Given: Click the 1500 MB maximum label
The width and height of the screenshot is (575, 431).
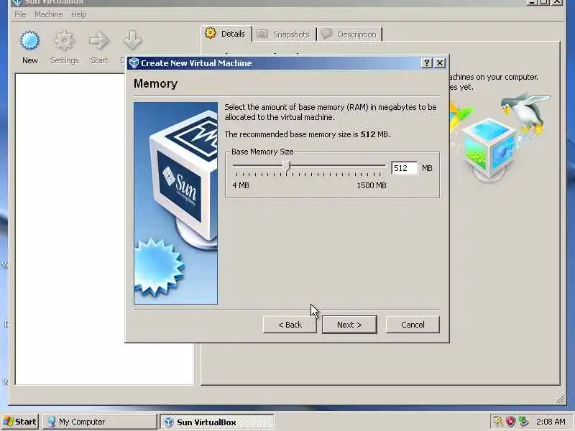Looking at the screenshot, I should pos(372,185).
